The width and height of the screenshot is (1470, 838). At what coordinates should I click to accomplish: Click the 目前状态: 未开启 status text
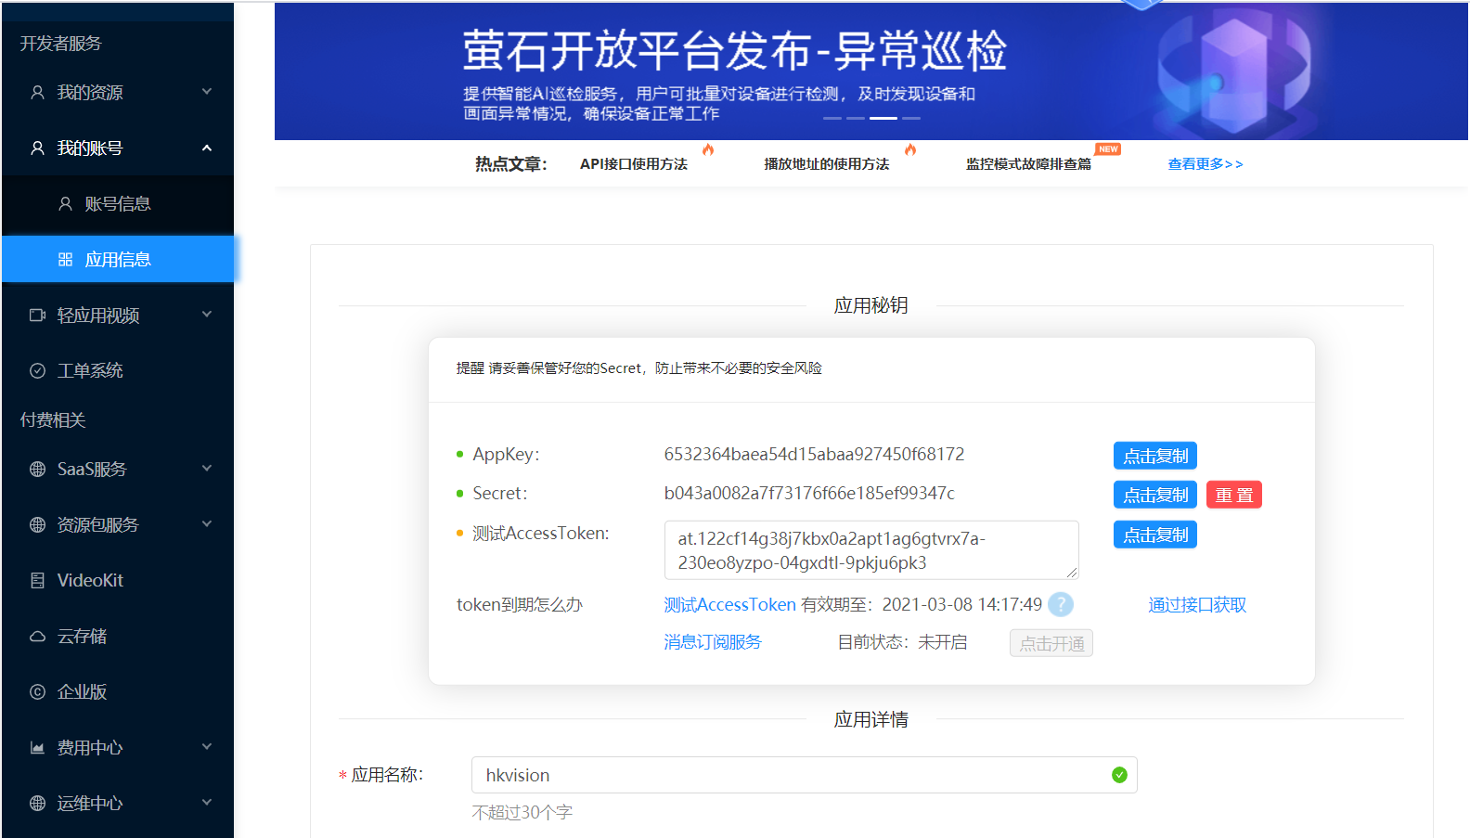[902, 642]
